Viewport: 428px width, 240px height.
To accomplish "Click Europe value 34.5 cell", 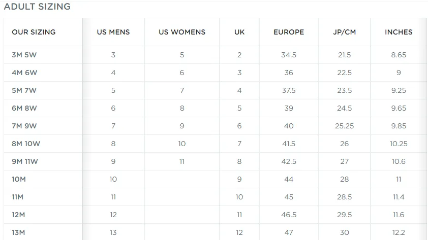I will click(x=289, y=55).
